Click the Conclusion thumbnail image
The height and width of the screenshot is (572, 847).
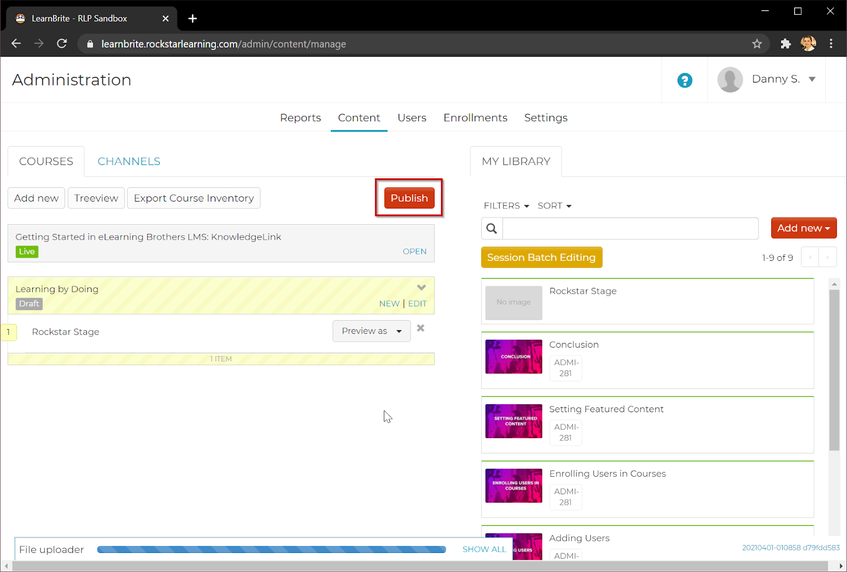(x=513, y=357)
